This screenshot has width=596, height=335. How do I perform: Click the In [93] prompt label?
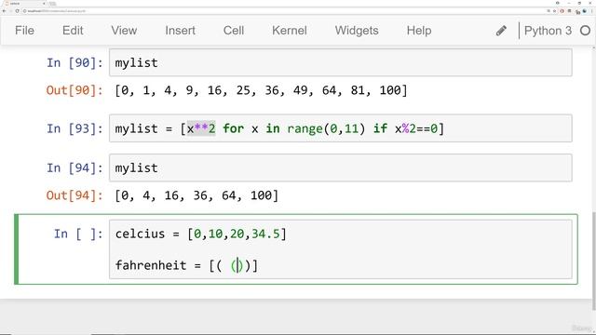click(74, 128)
